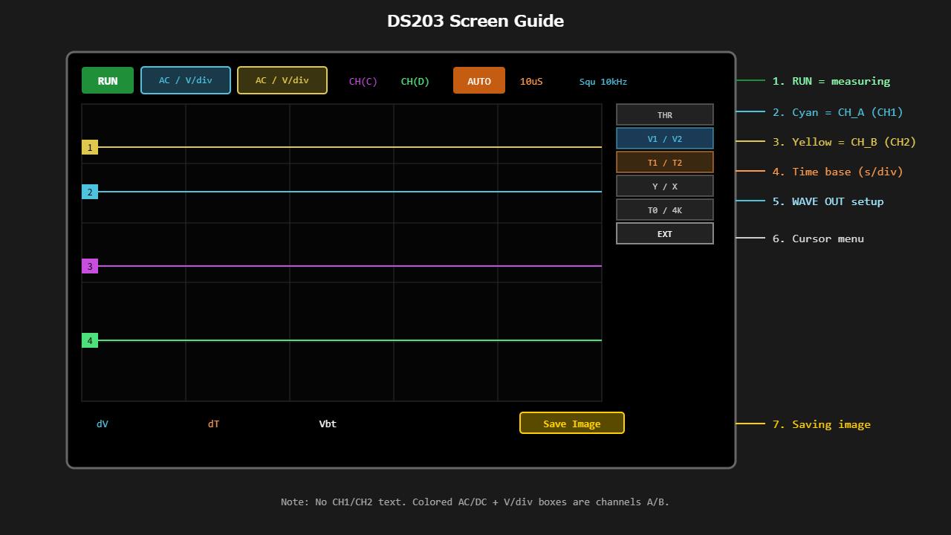
Task: Select the Vbt battery readout
Action: 328,424
